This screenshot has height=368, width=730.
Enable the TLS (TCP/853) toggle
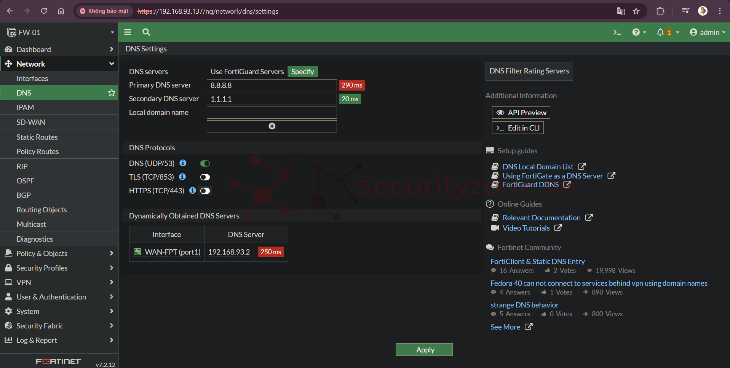[x=205, y=177]
